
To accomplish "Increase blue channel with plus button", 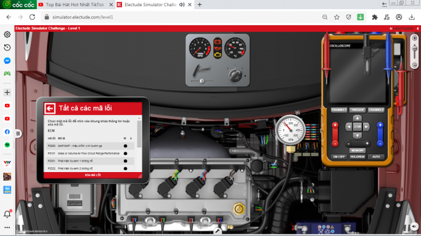I will pos(380,125).
